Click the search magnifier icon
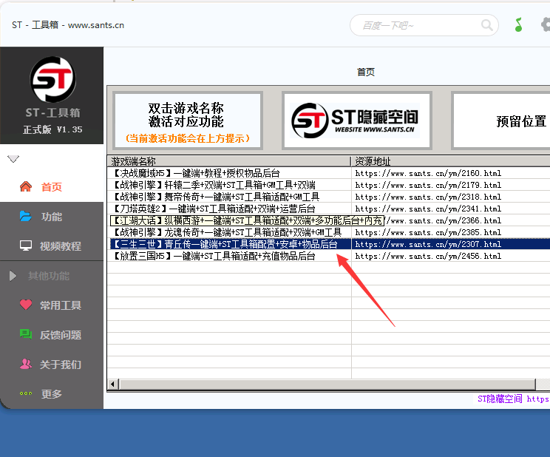The image size is (550, 457). (x=487, y=25)
